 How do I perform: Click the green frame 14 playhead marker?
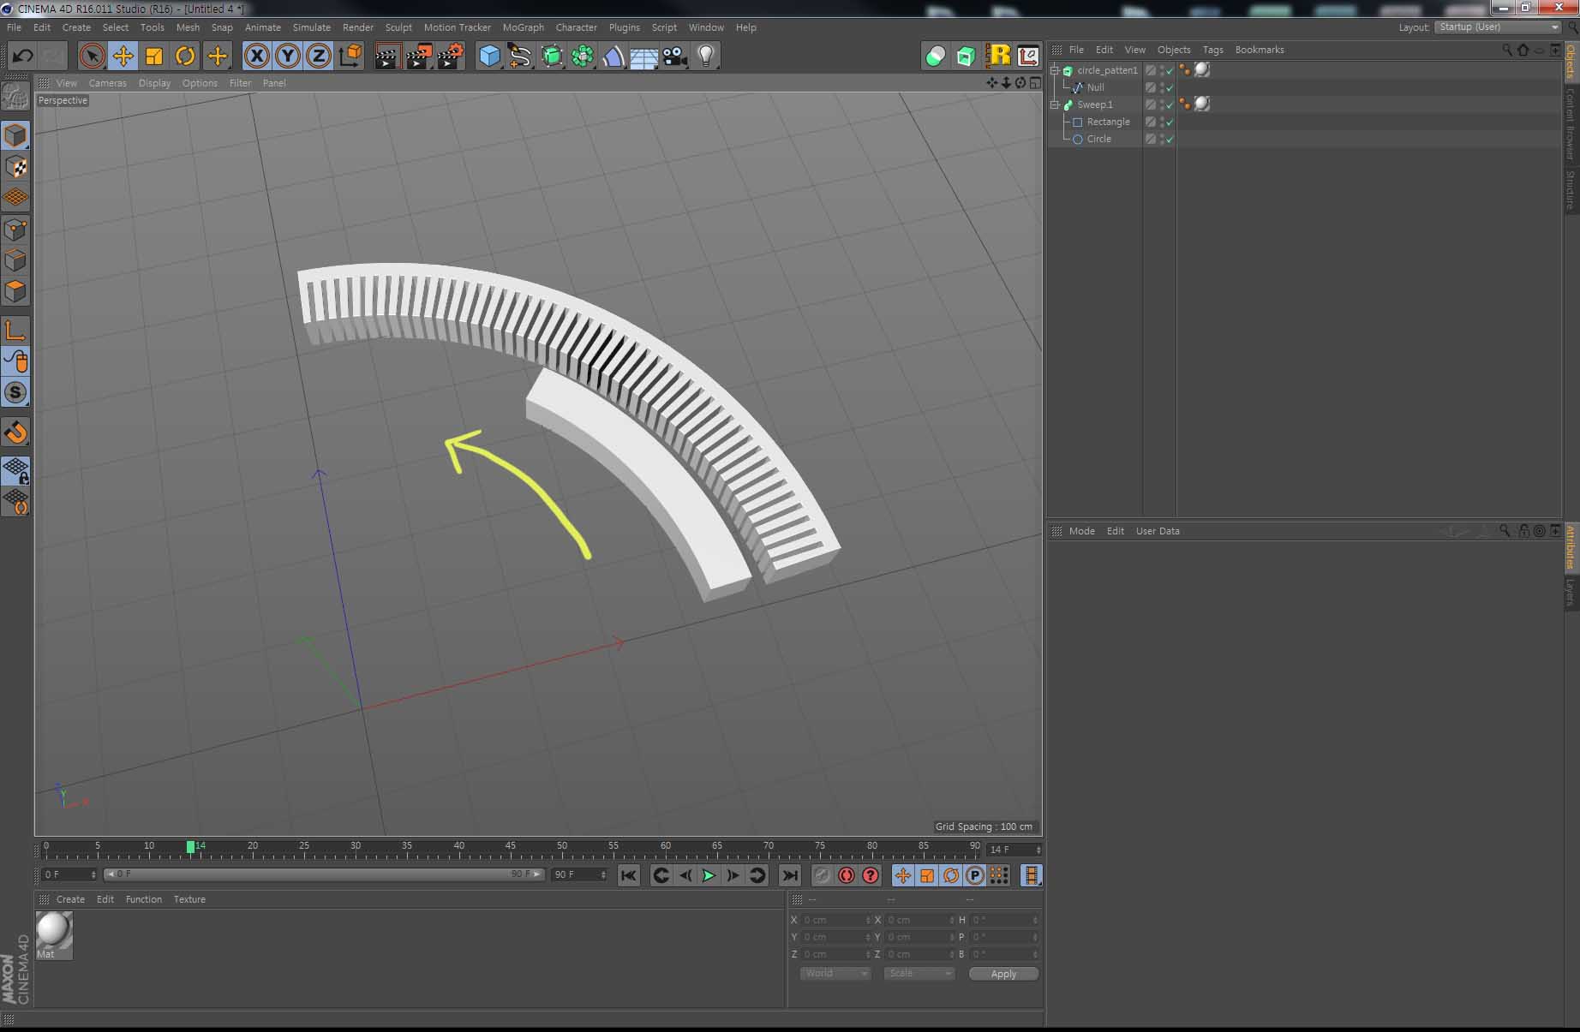click(x=190, y=846)
